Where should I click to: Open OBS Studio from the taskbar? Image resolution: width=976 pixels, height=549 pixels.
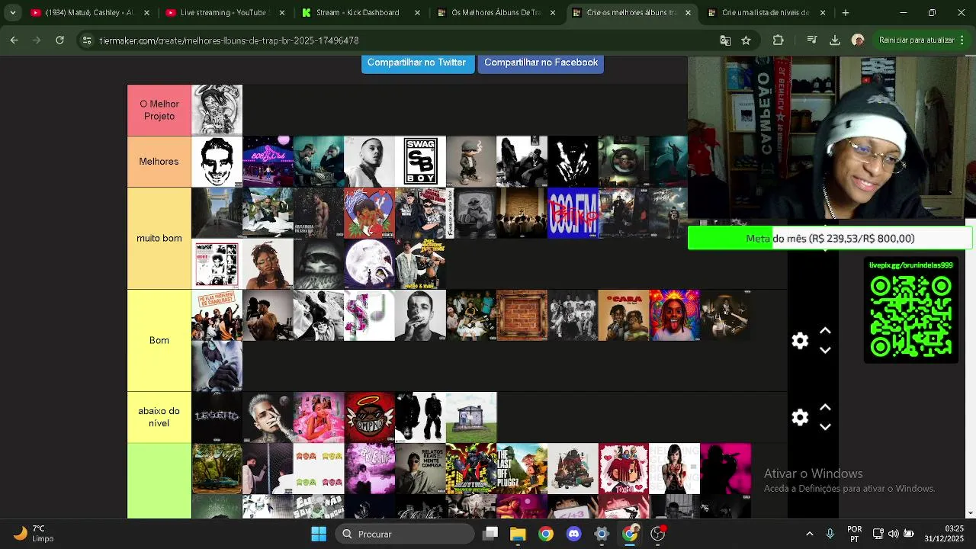point(658,534)
